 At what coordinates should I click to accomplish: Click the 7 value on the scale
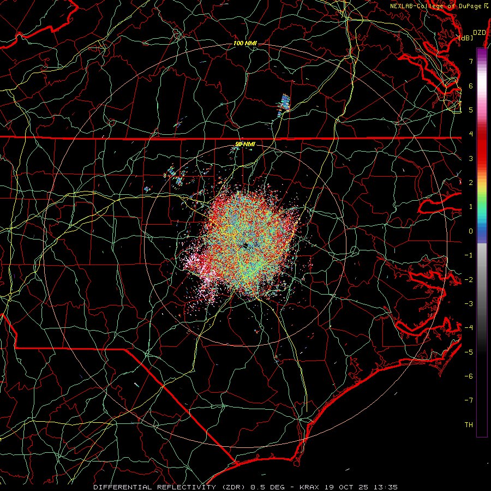point(471,61)
